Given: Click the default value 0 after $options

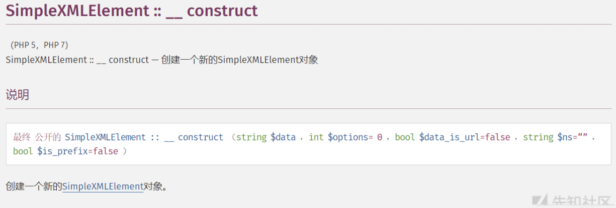Looking at the screenshot, I should (x=380, y=137).
